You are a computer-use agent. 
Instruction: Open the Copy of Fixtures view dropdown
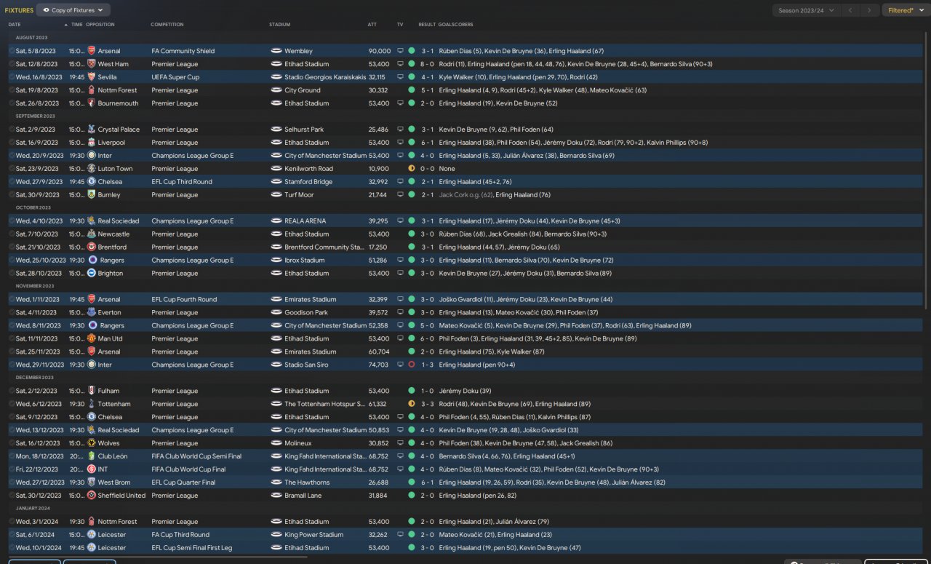(x=73, y=10)
